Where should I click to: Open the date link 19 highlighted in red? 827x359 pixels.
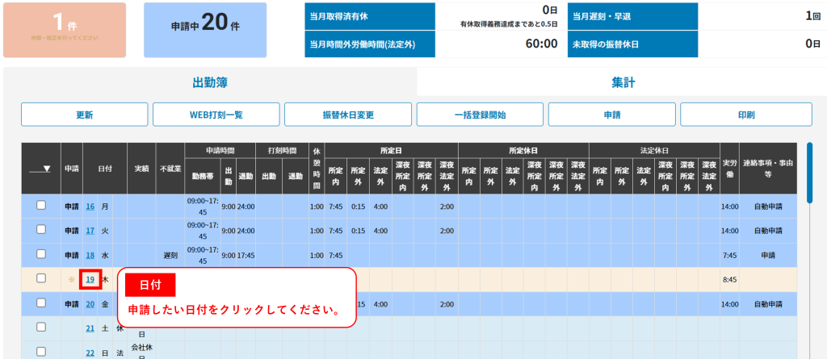[90, 280]
